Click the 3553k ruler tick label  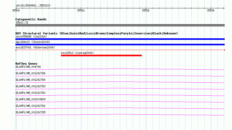click(211, 10)
